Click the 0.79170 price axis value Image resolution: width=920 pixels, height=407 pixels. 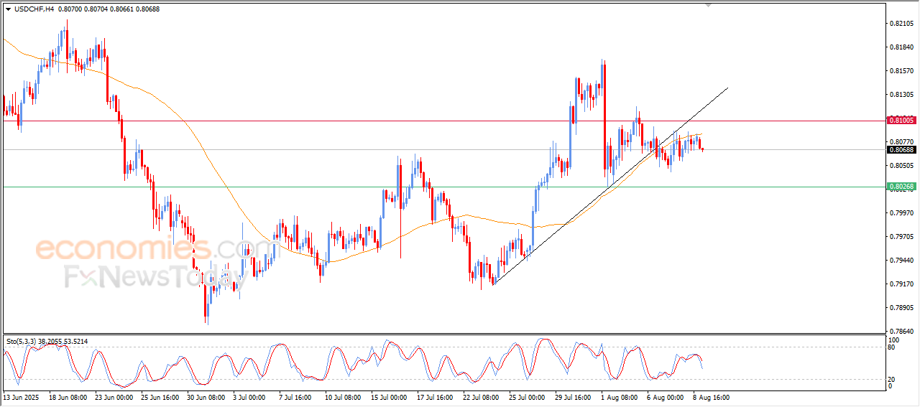coord(902,284)
